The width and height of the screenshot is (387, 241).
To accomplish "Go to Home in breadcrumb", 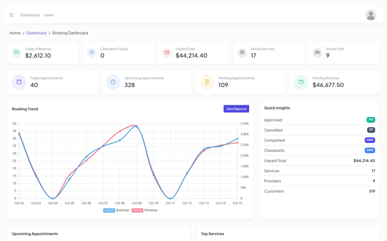I will (15, 33).
